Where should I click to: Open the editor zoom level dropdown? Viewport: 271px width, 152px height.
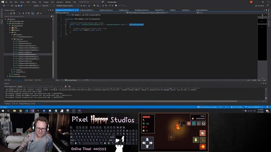tap(58, 80)
